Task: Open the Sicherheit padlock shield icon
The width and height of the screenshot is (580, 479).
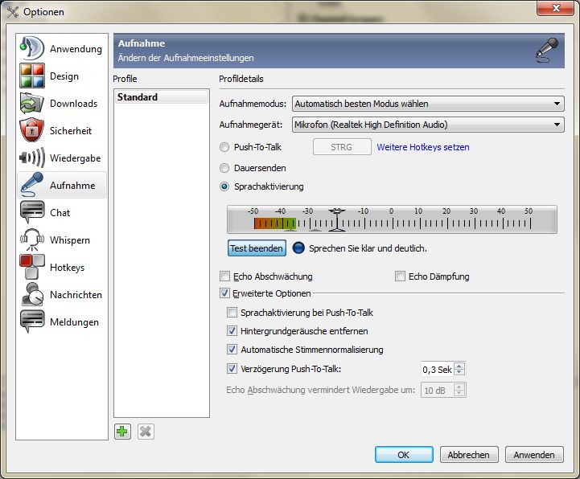Action: pyautogui.click(x=32, y=130)
